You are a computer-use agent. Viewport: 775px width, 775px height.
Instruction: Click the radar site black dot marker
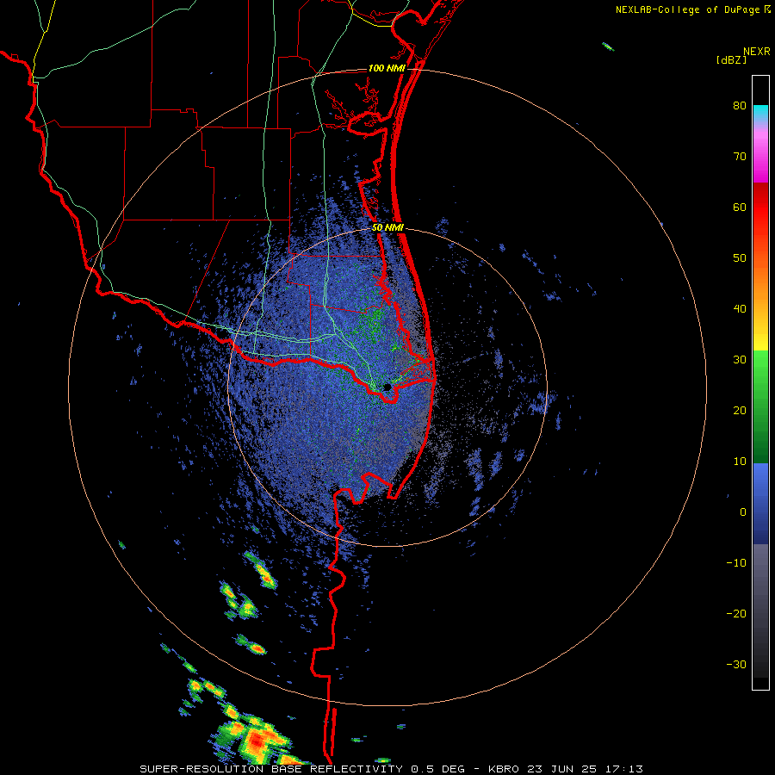coord(387,387)
